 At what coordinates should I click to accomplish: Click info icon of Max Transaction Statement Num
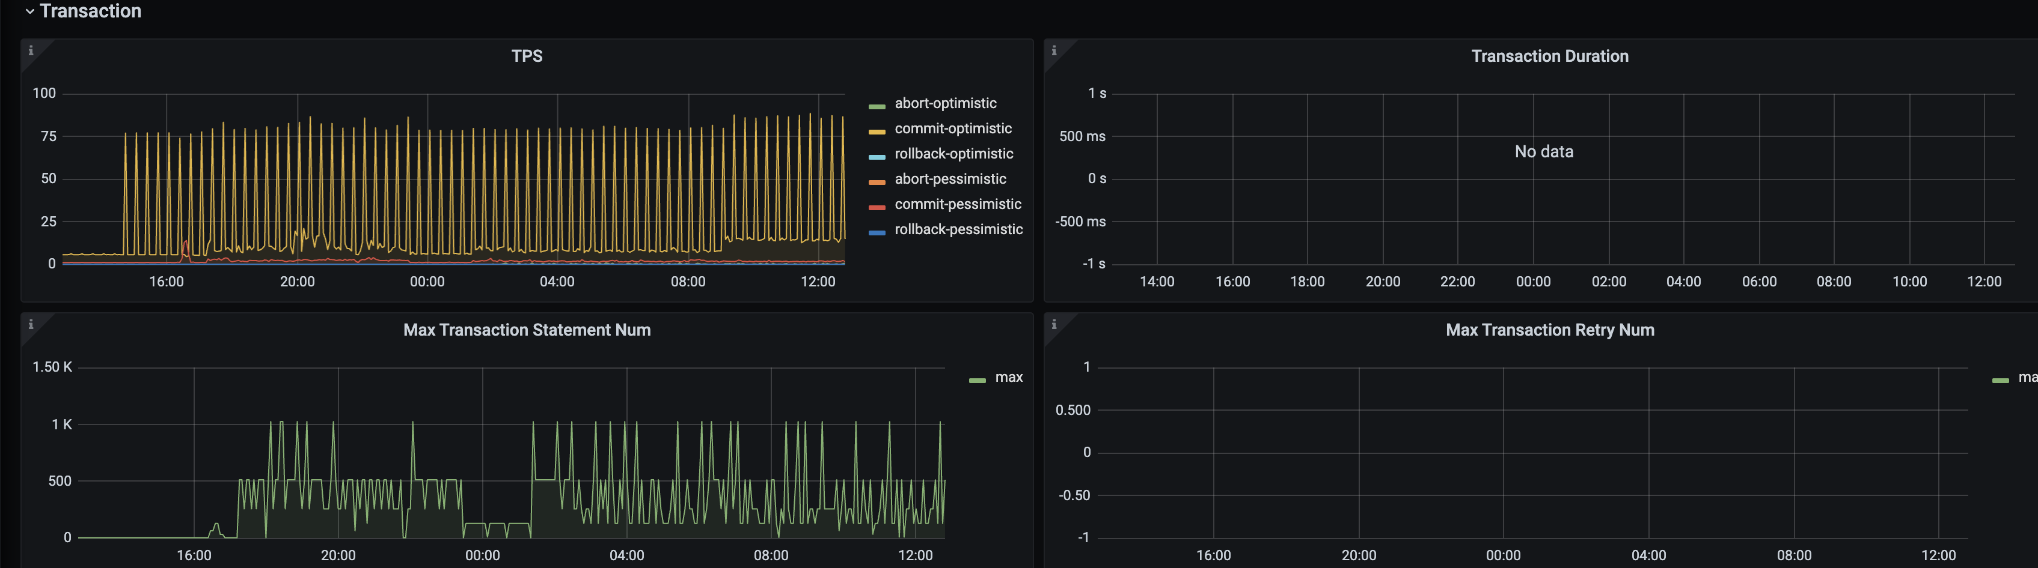31,324
